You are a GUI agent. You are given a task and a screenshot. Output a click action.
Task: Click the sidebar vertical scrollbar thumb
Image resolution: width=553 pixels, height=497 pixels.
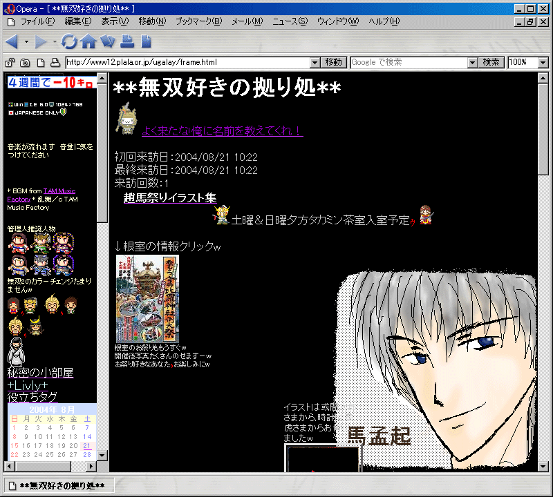click(102, 153)
